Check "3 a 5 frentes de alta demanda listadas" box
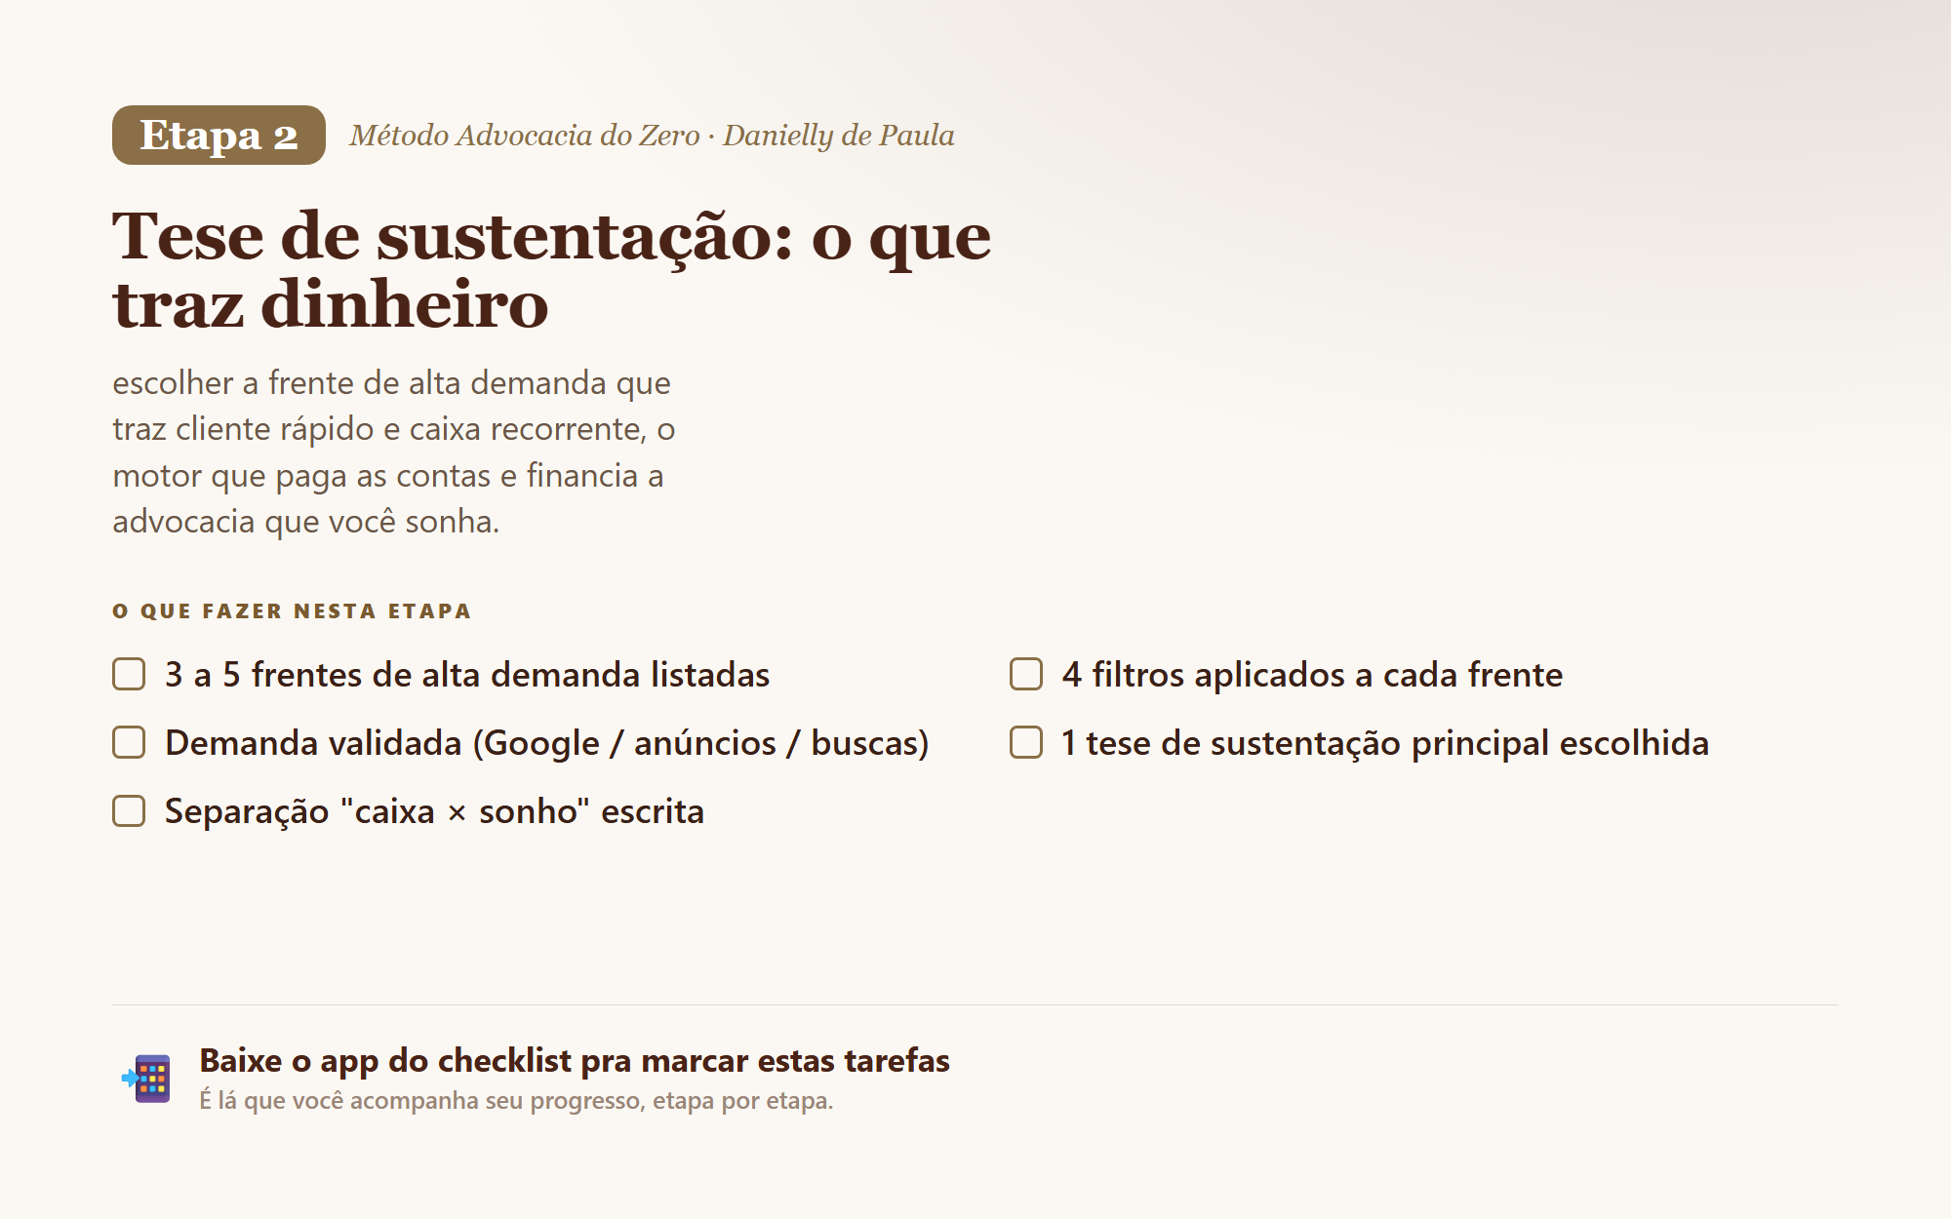The width and height of the screenshot is (1951, 1219). (129, 674)
